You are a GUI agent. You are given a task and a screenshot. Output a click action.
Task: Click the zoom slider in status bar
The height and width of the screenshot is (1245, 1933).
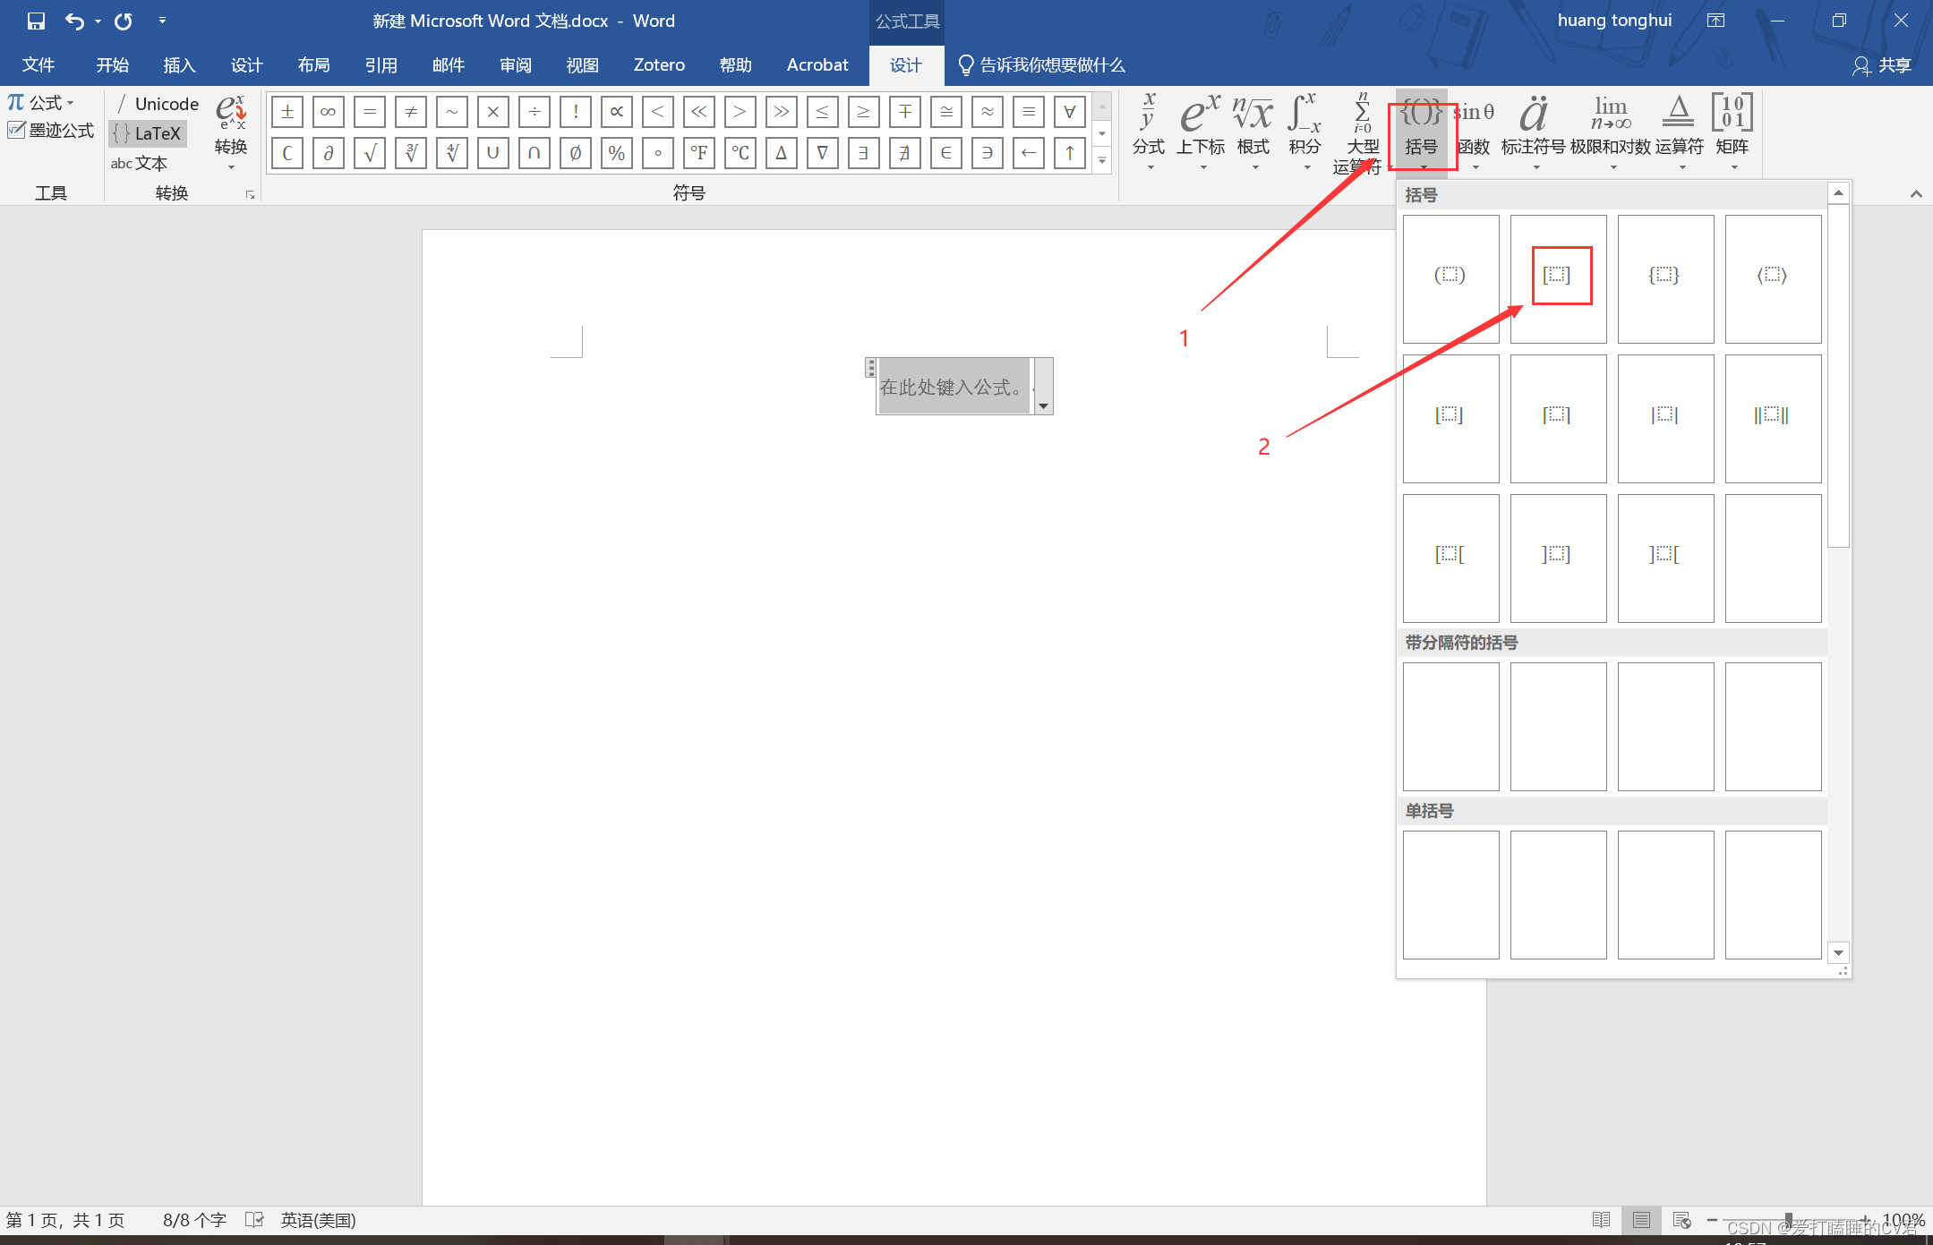pyautogui.click(x=1788, y=1220)
